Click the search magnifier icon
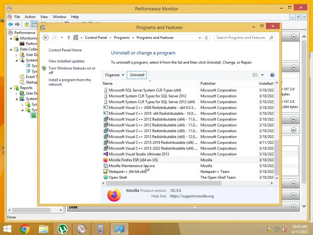The width and height of the screenshot is (313, 235). click(x=271, y=38)
